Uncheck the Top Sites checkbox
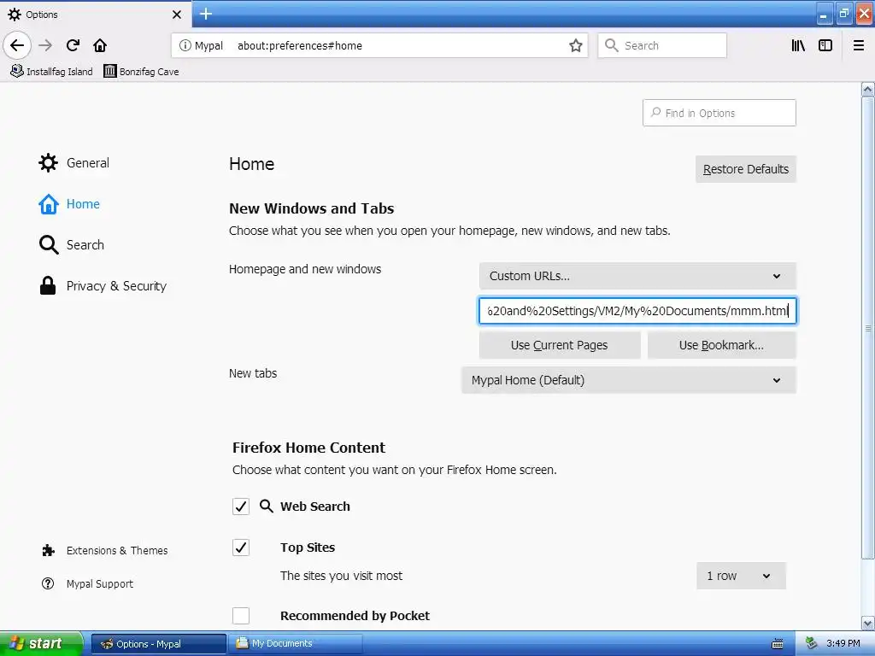Viewport: 875px width, 656px height. (240, 548)
